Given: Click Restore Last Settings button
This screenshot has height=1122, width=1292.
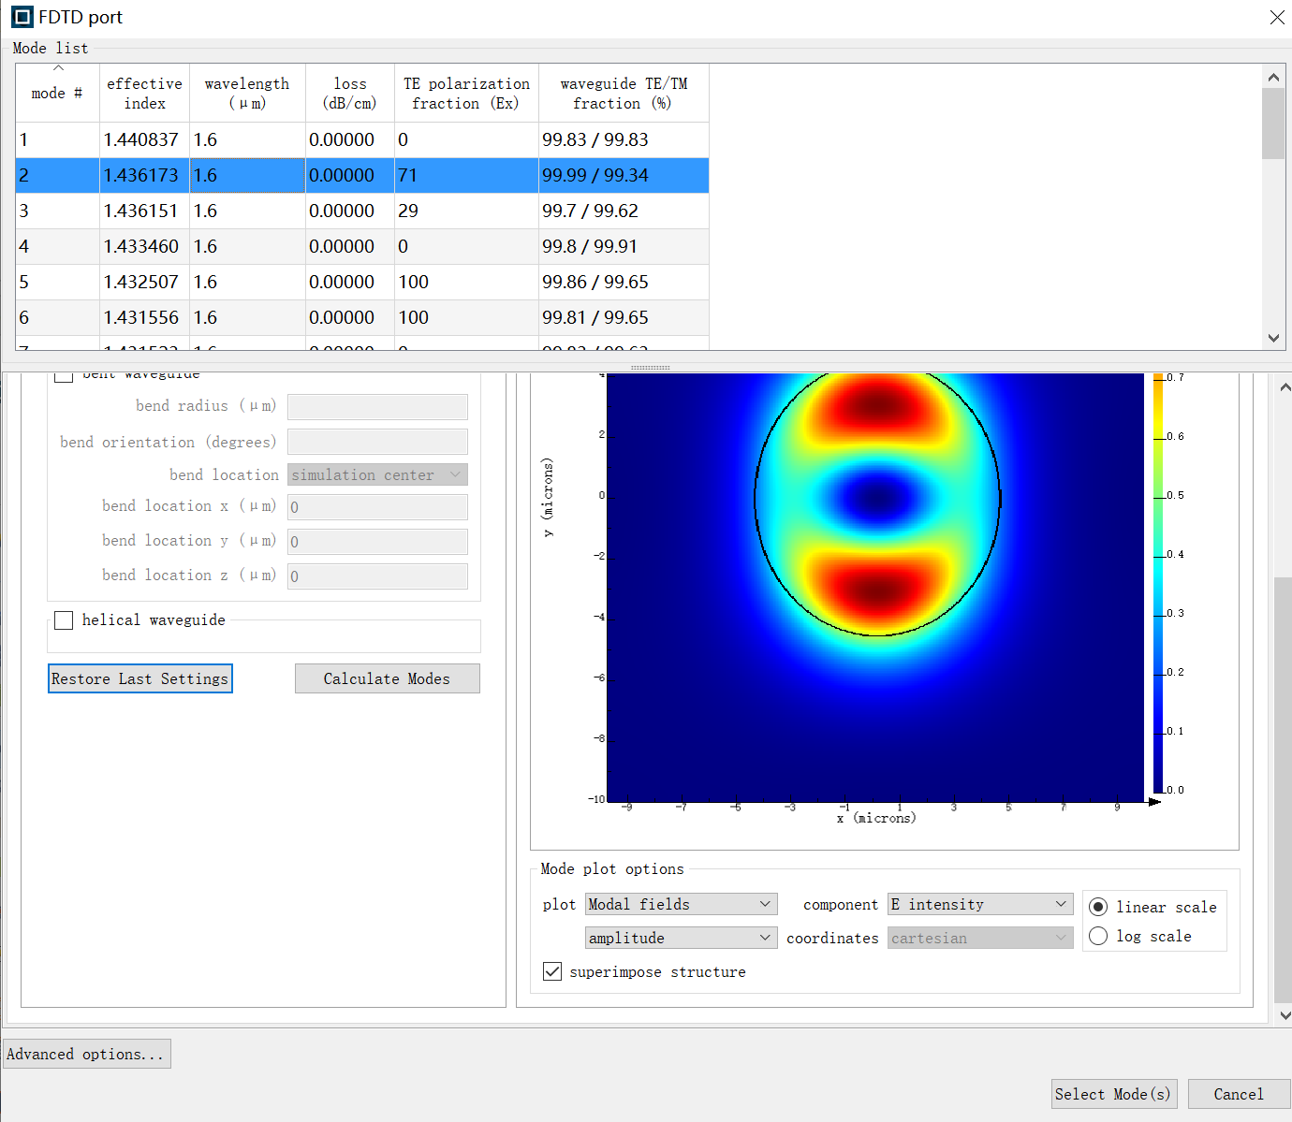Looking at the screenshot, I should [x=139, y=678].
